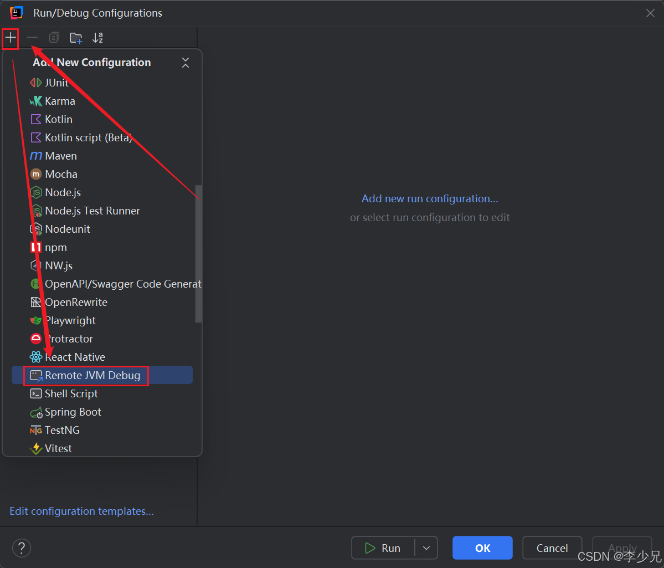Open Edit configuration templates link

[x=81, y=511]
